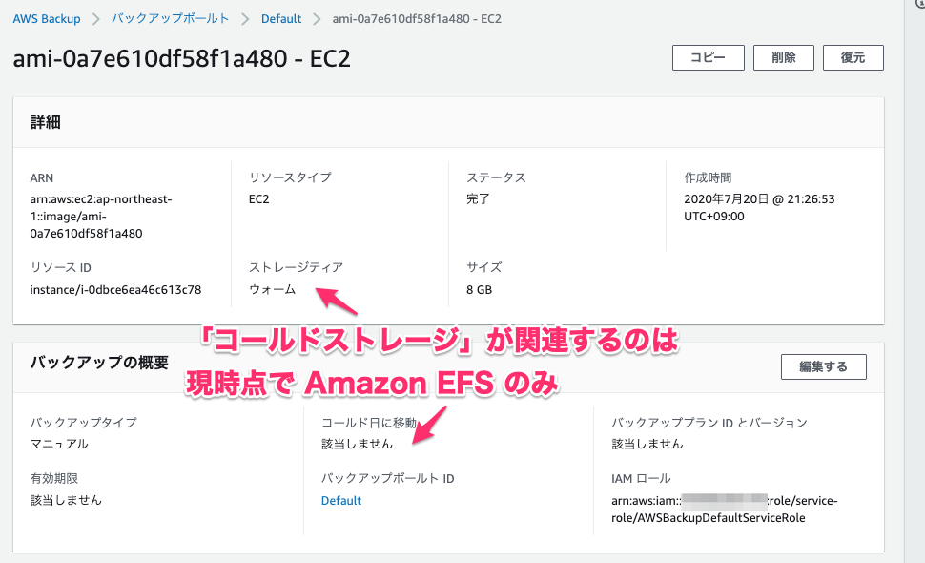Open the AWS Backup breadcrumb link
The width and height of the screenshot is (925, 563).
pyautogui.click(x=46, y=17)
